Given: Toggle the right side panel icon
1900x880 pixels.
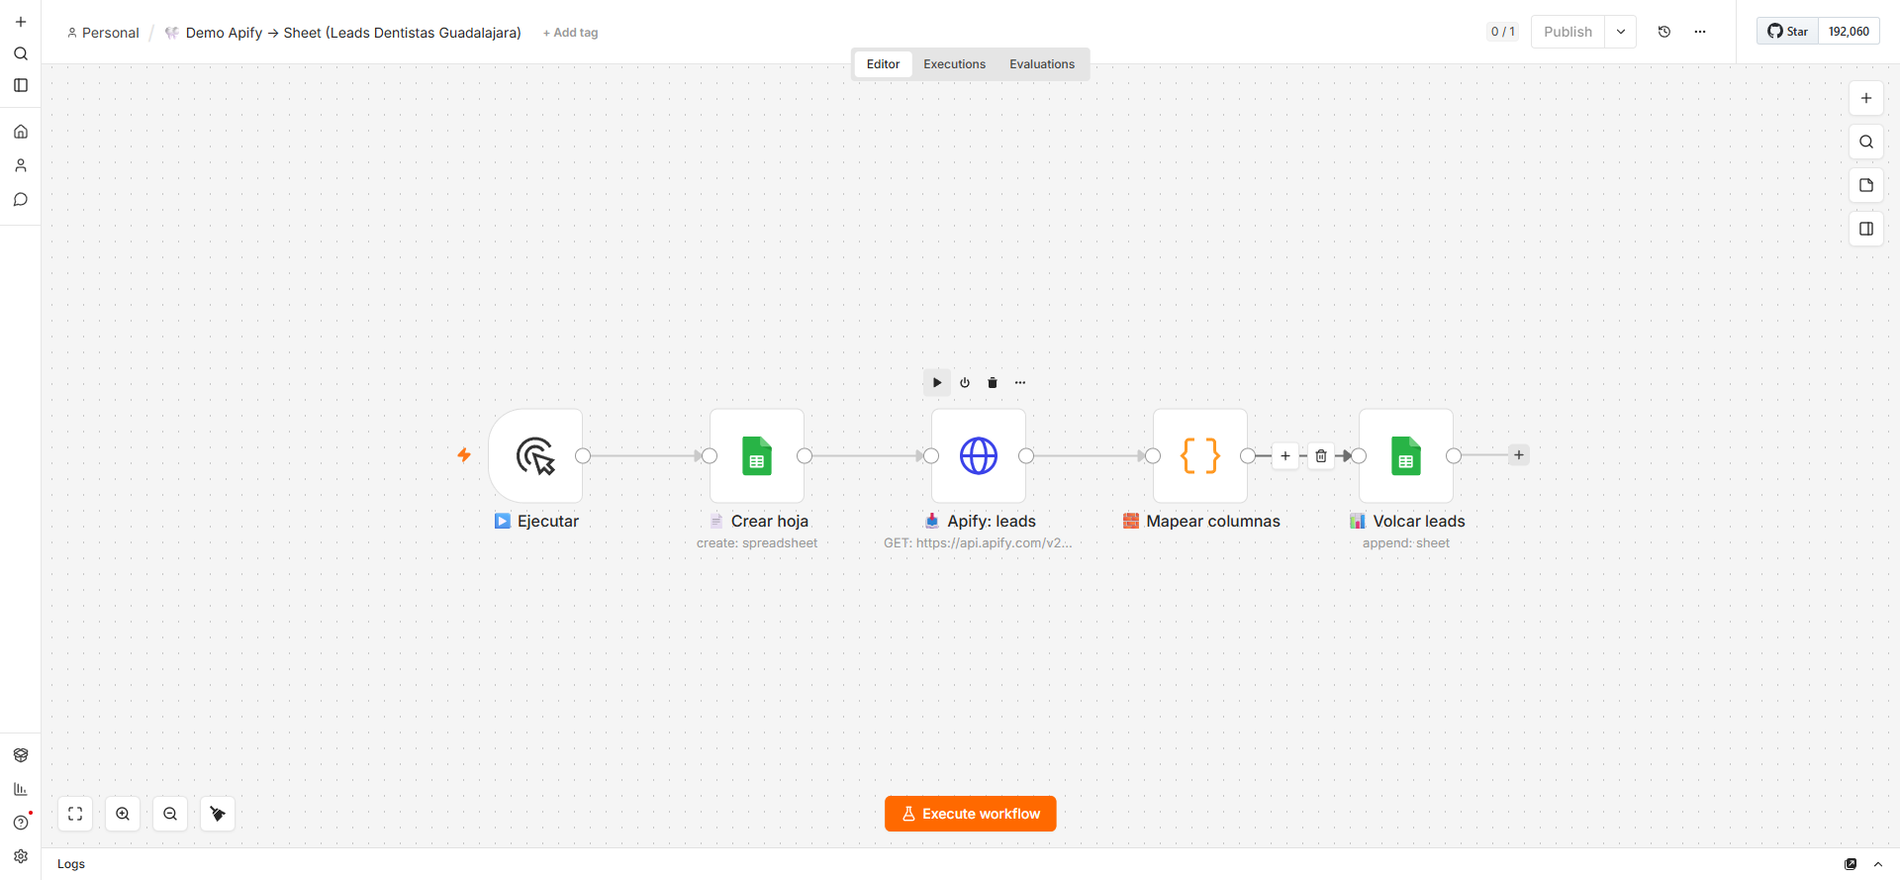Looking at the screenshot, I should pos(1866,229).
